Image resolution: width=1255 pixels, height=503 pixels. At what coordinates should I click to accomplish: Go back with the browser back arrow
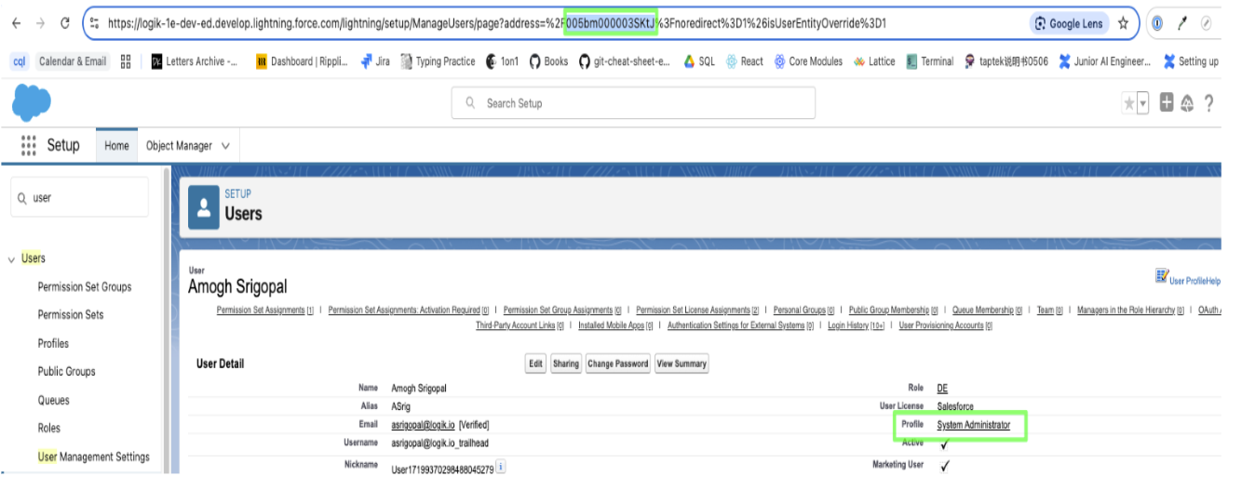(17, 23)
